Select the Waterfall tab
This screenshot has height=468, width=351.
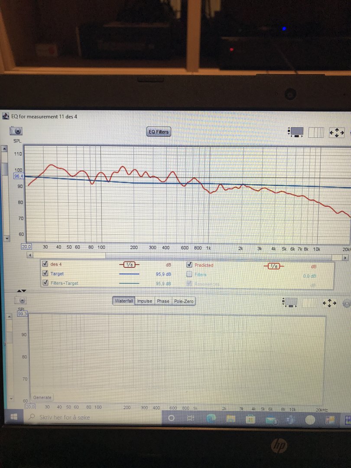point(124,301)
